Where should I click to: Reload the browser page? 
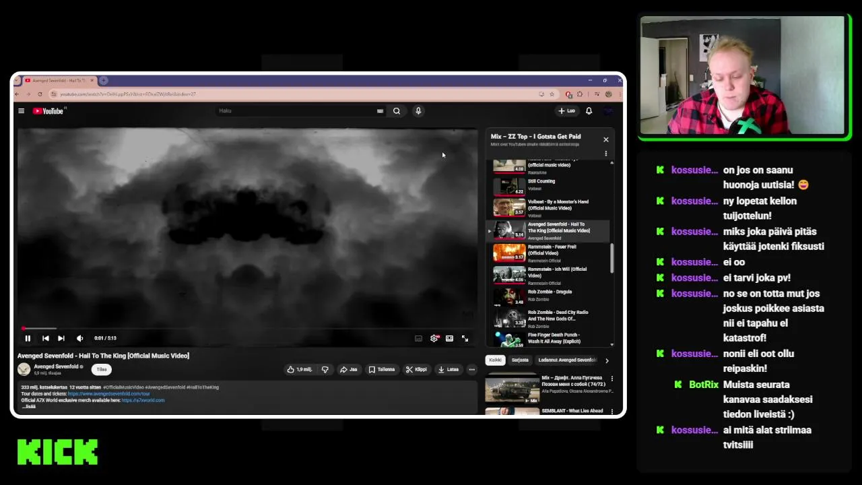tap(40, 94)
